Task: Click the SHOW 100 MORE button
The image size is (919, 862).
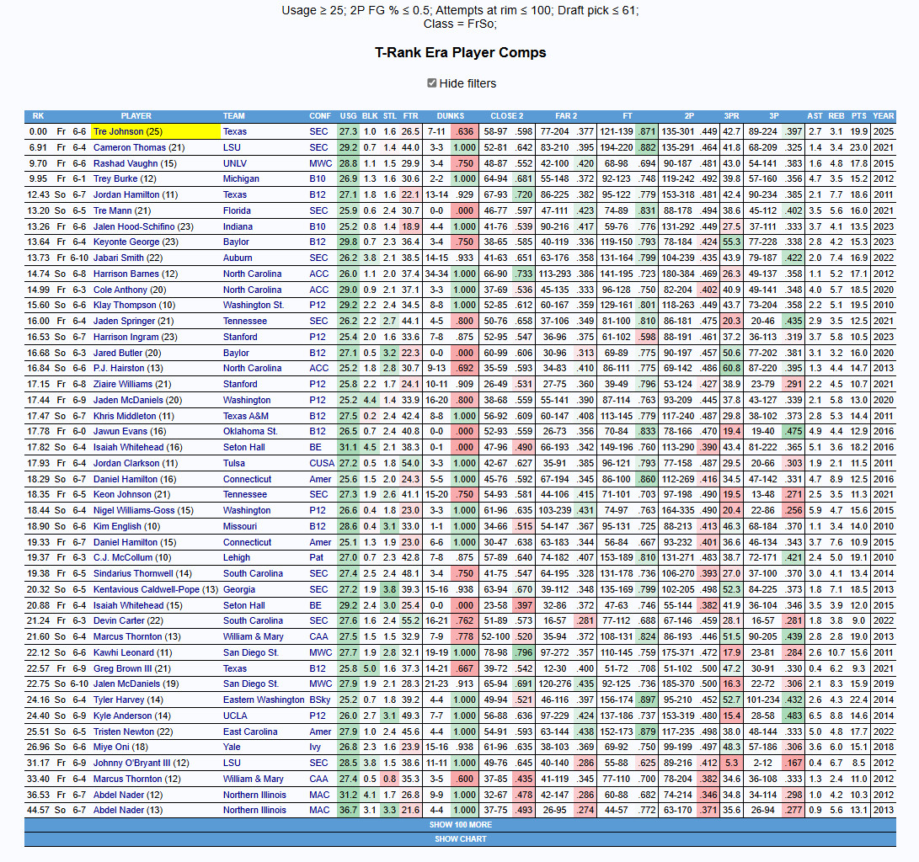Action: pyautogui.click(x=460, y=825)
